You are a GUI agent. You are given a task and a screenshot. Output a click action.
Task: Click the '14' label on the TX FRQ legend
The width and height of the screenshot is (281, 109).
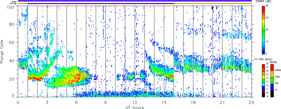(x=267, y=78)
